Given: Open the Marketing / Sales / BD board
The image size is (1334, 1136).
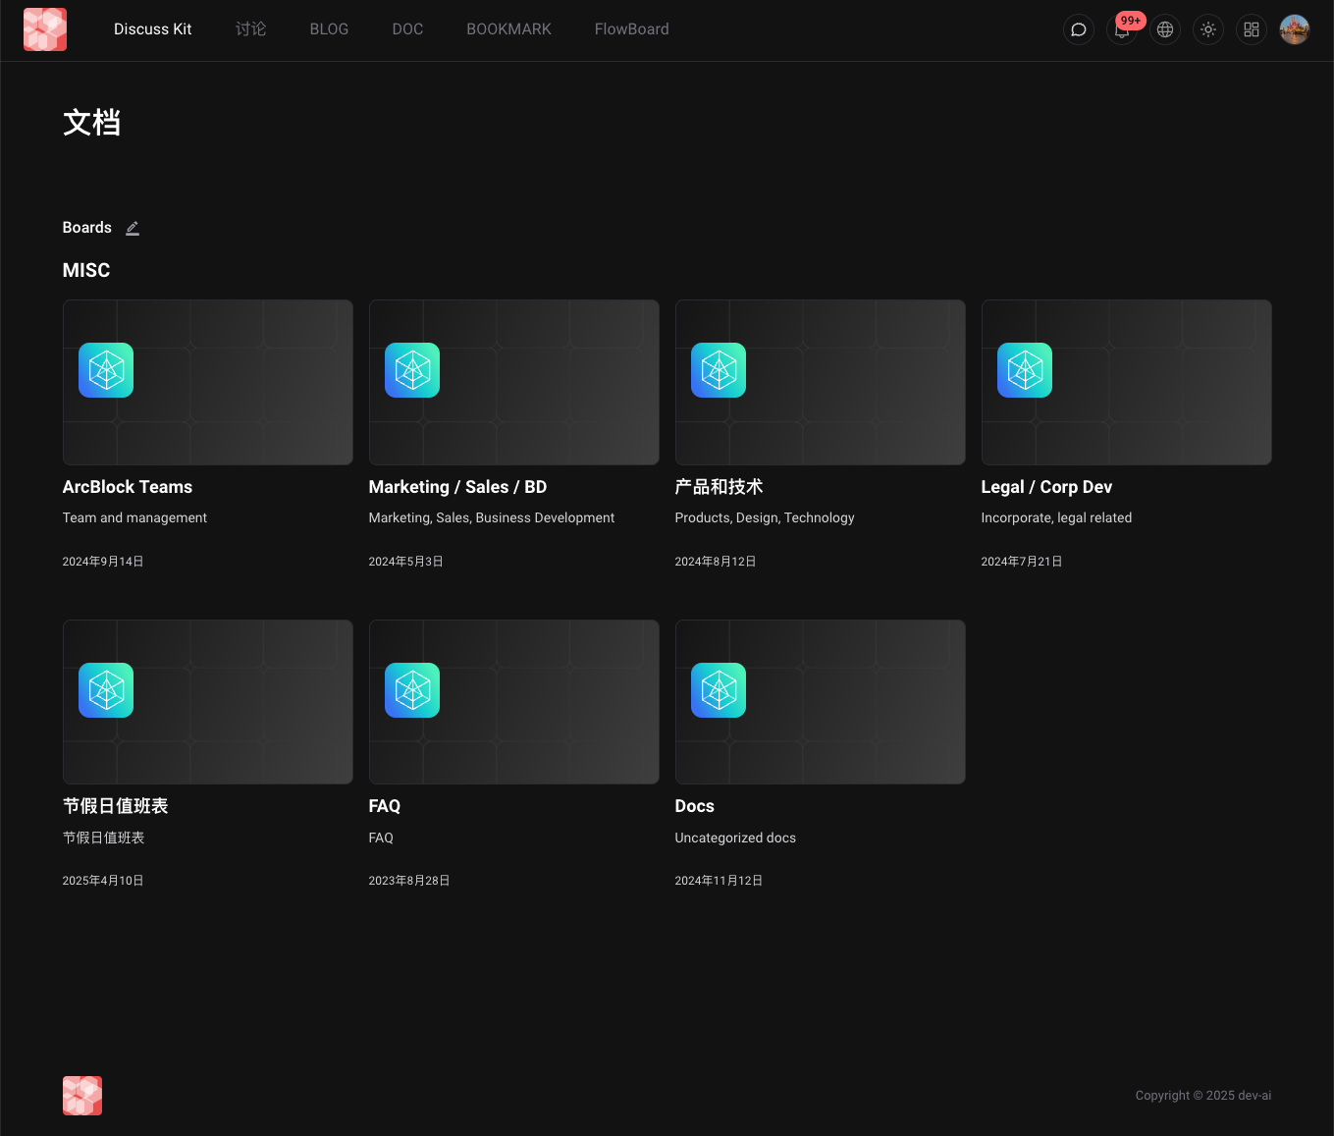Looking at the screenshot, I should pyautogui.click(x=457, y=487).
